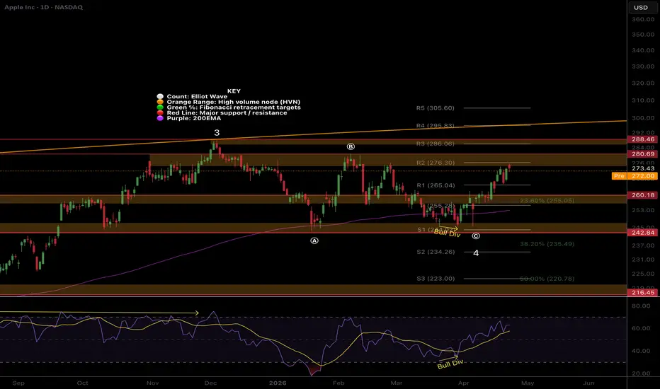Click the green Fibonacci legend dot
This screenshot has height=389, width=660.
[160, 108]
